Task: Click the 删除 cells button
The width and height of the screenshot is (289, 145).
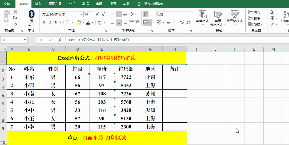Action: (254, 18)
